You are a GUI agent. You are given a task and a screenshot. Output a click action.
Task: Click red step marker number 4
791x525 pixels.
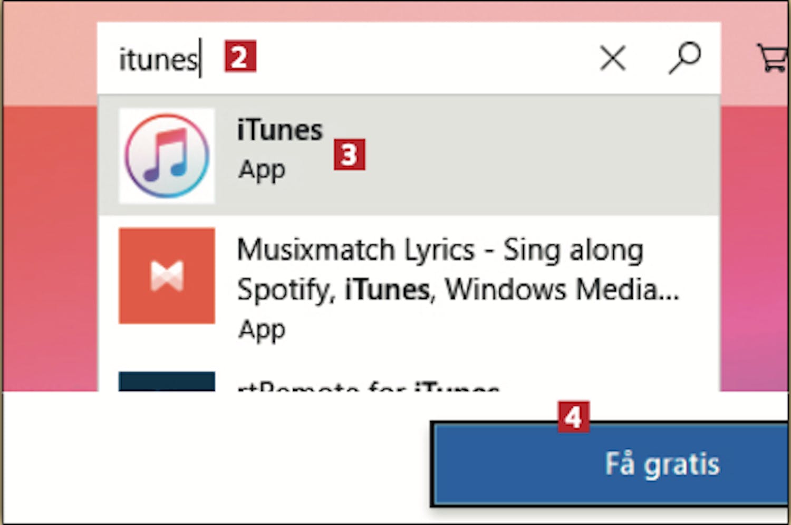point(573,417)
